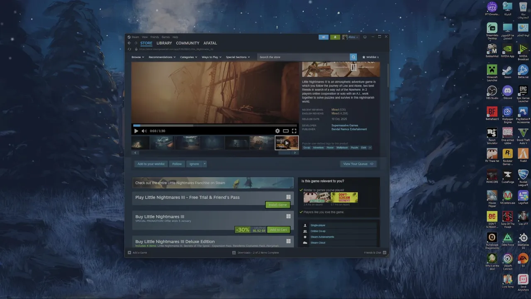Expand the Special Sections dropdown

coord(238,57)
